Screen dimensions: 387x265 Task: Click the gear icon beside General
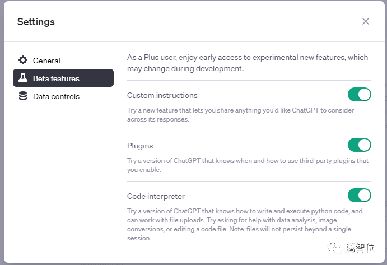[x=23, y=61]
